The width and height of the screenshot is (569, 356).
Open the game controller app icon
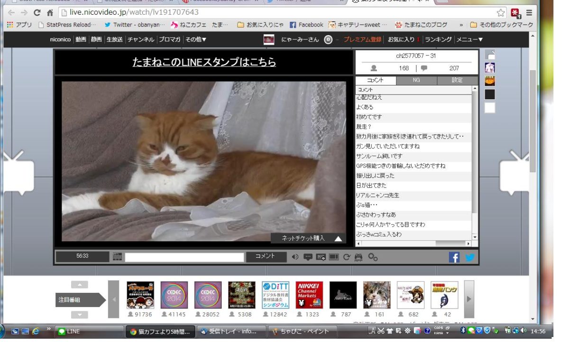pyautogui.click(x=359, y=257)
